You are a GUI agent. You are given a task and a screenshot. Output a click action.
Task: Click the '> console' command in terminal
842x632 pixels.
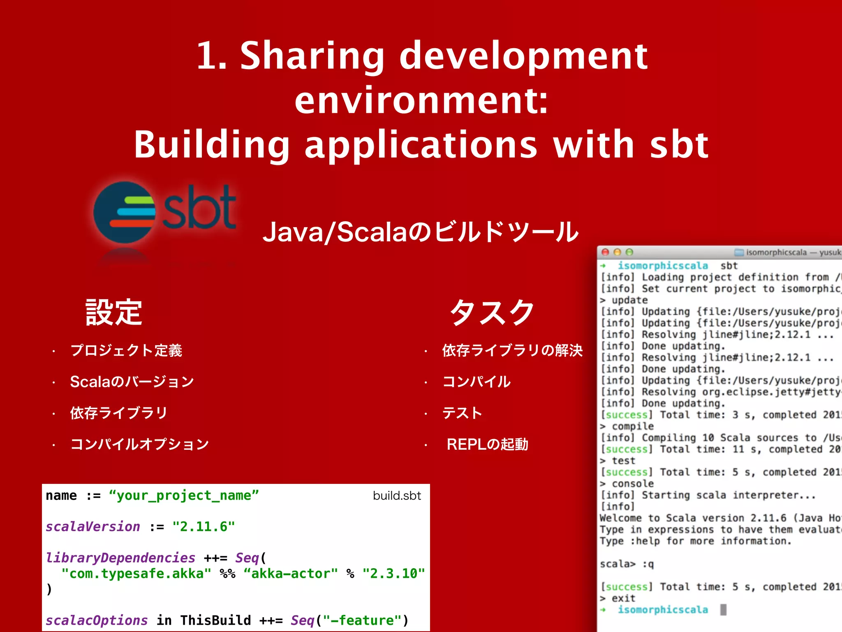[x=627, y=484]
